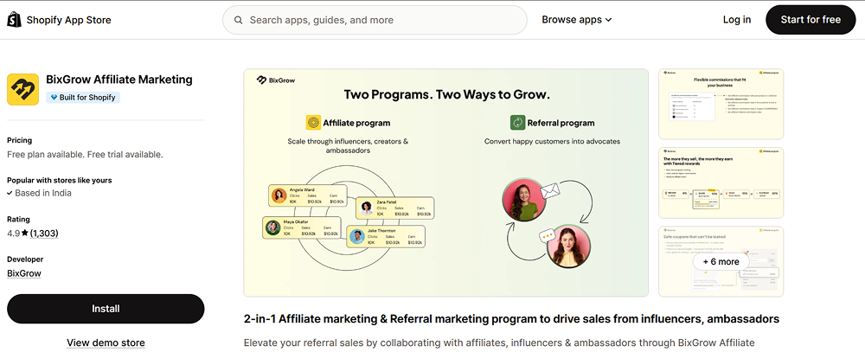
Task: Expand the Browse apps dropdown
Action: [576, 20]
